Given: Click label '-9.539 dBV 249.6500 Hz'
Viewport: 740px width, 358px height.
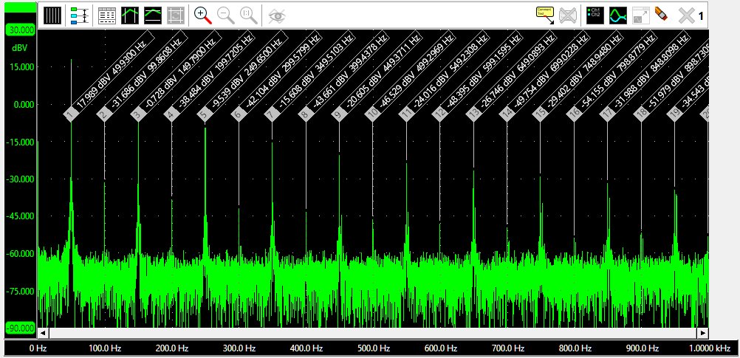Looking at the screenshot, I should point(247,72).
